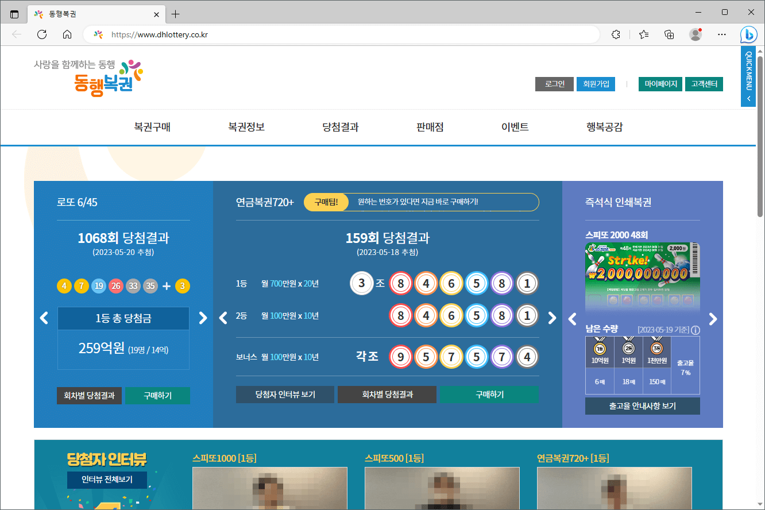Reload the page with Refresh icon

click(42, 34)
